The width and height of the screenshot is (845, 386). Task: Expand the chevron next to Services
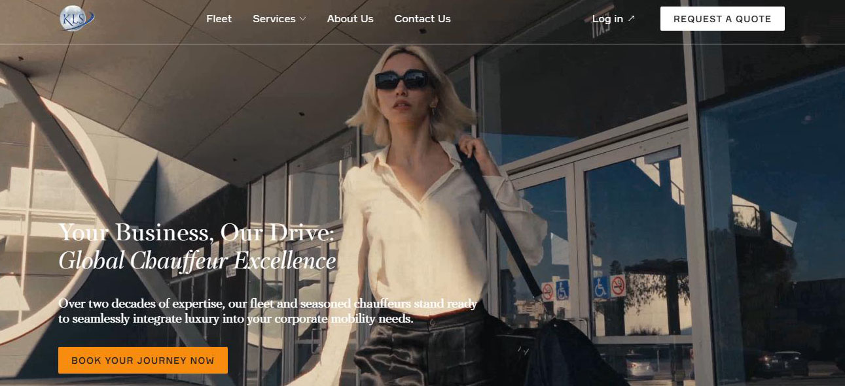(x=303, y=19)
